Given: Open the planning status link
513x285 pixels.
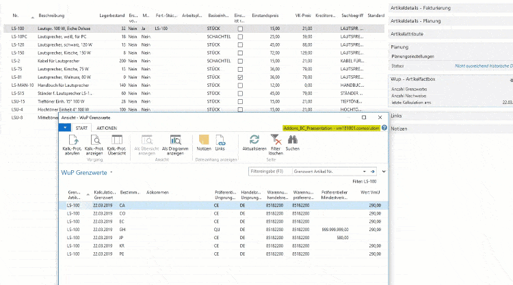Looking at the screenshot, I should click(x=484, y=66).
